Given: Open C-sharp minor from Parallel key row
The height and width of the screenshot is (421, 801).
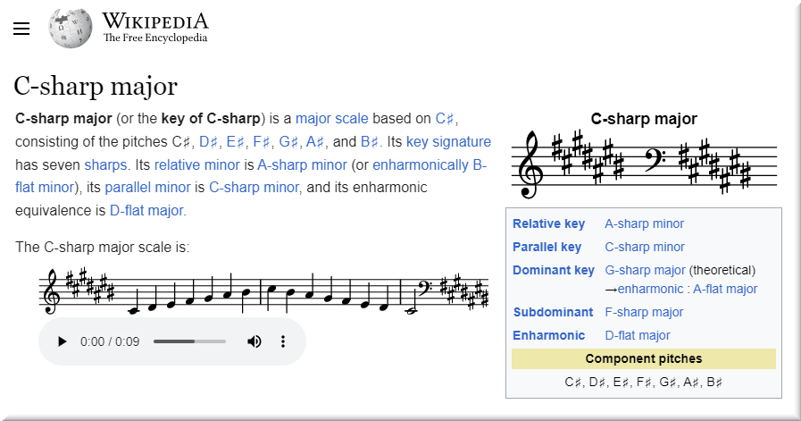Looking at the screenshot, I should 645,248.
